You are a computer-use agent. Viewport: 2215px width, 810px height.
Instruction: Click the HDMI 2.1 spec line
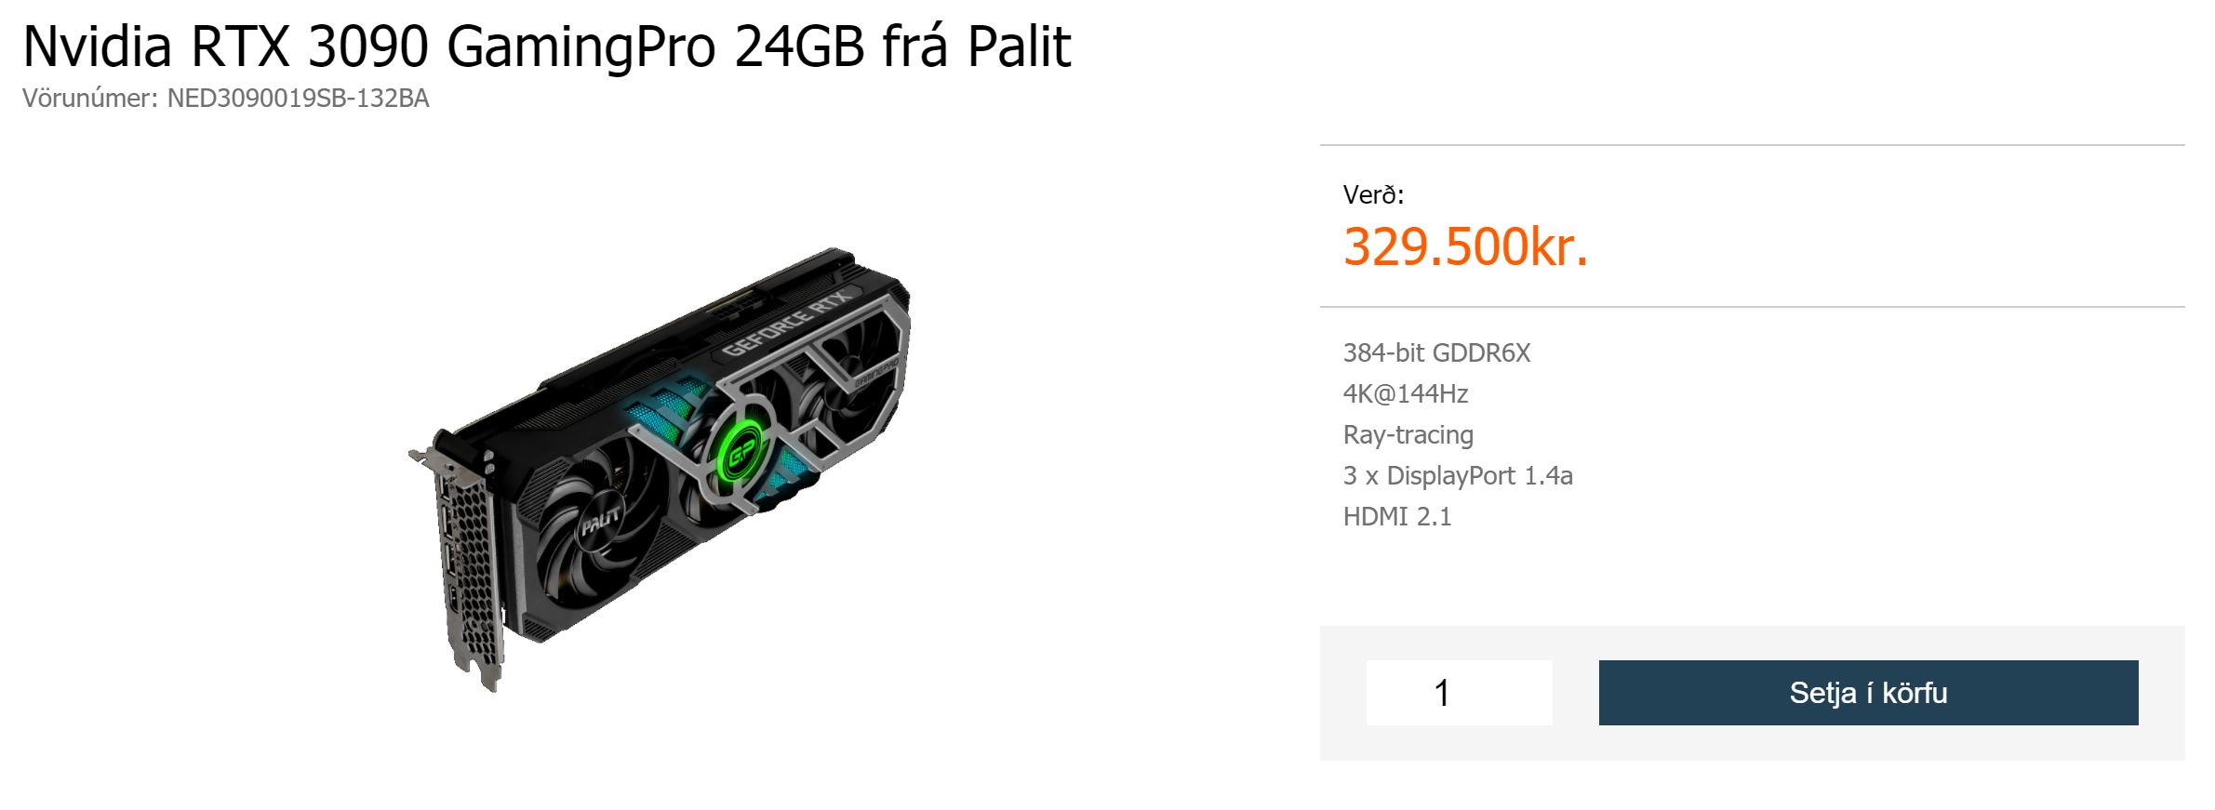(x=1396, y=517)
